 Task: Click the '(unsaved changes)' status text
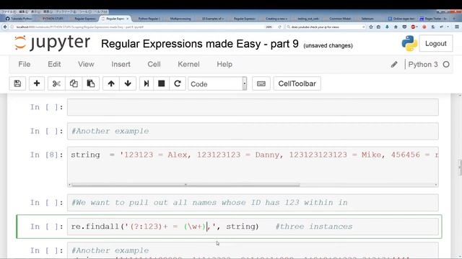click(328, 45)
